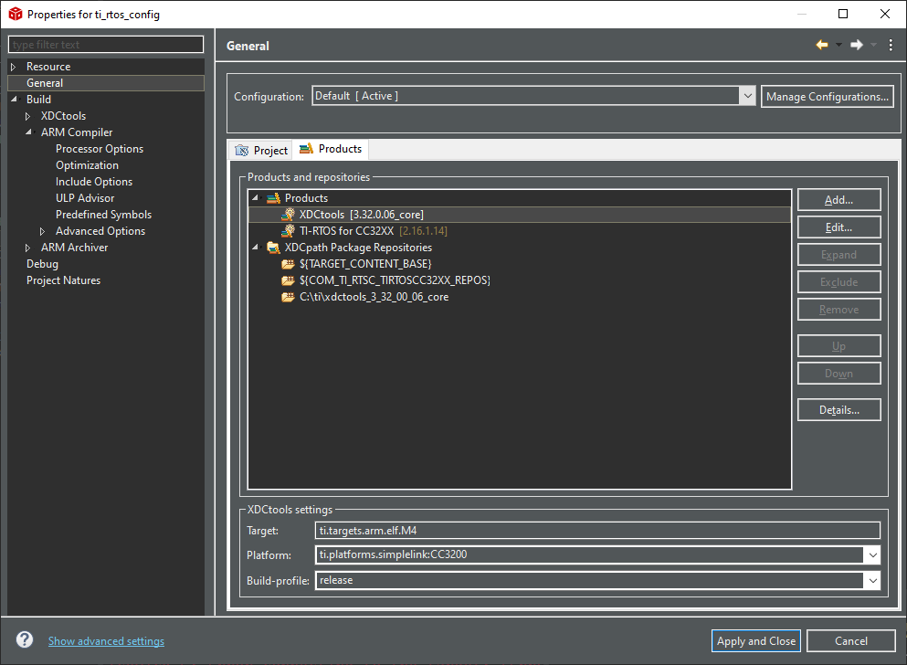Viewport: 907px width, 665px height.
Task: Collapse XDCpath Package Repositories node
Action: tap(257, 248)
